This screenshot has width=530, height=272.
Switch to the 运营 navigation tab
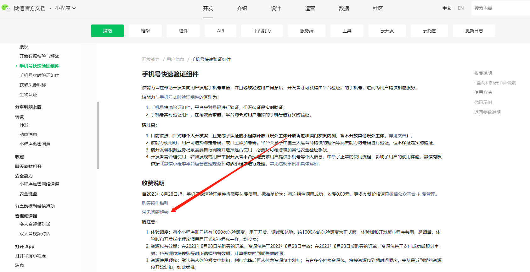click(310, 8)
